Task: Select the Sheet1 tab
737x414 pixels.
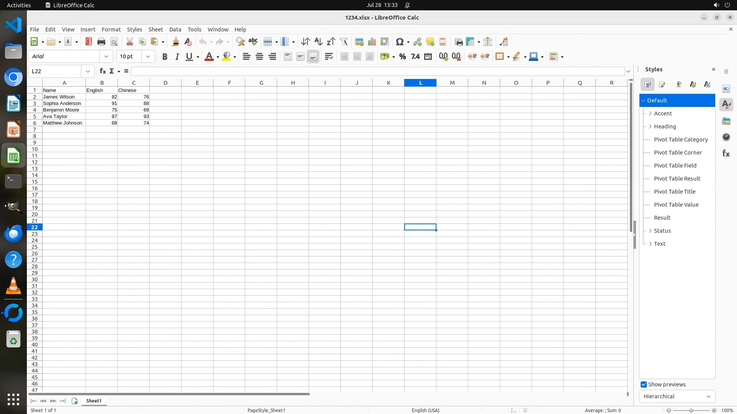Action: tap(94, 401)
